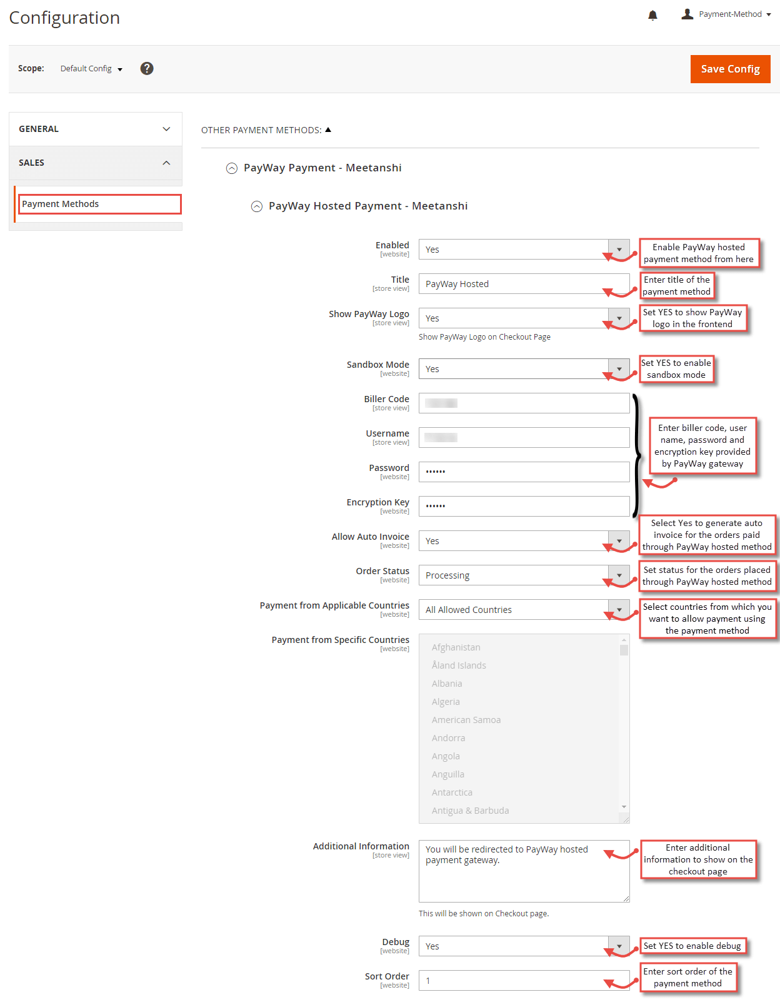Click the specific countries list resize handle

626,819
